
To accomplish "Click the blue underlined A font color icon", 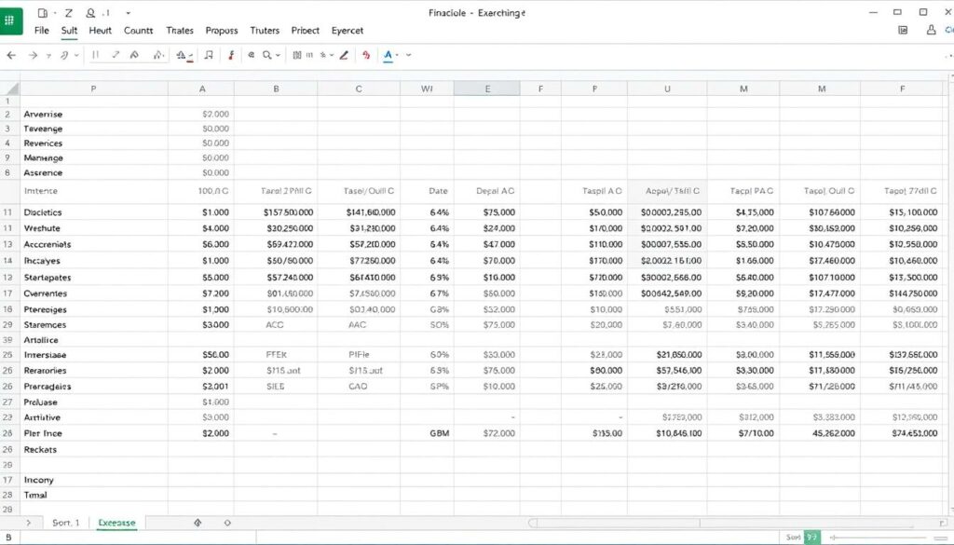I will pos(388,55).
